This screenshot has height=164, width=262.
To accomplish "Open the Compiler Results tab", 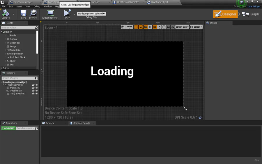I will 82,123.
